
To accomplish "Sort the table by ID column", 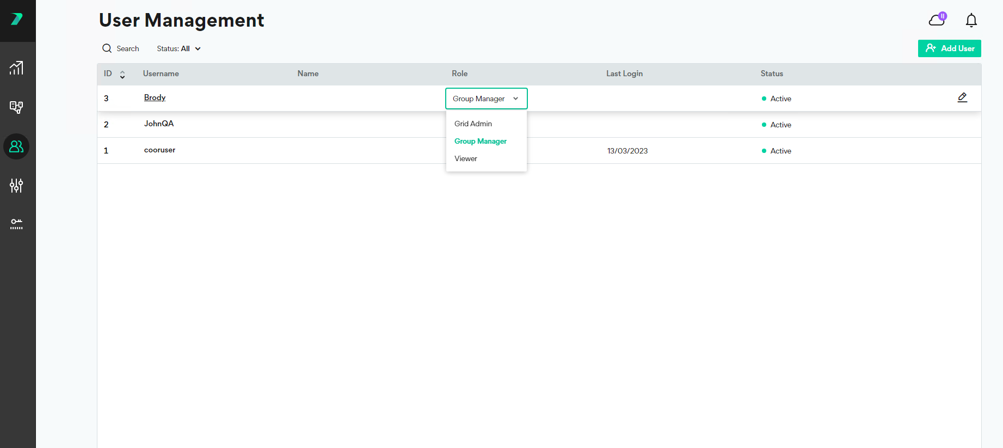I will (122, 74).
